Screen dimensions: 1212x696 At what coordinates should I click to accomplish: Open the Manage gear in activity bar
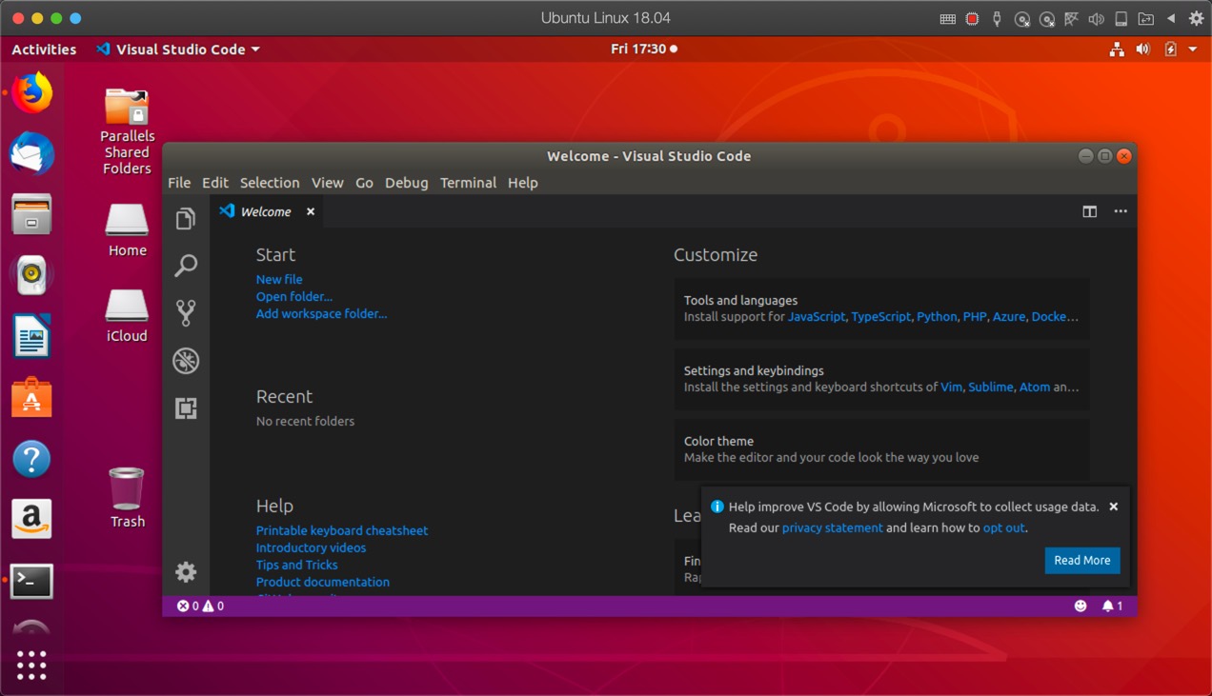click(186, 571)
